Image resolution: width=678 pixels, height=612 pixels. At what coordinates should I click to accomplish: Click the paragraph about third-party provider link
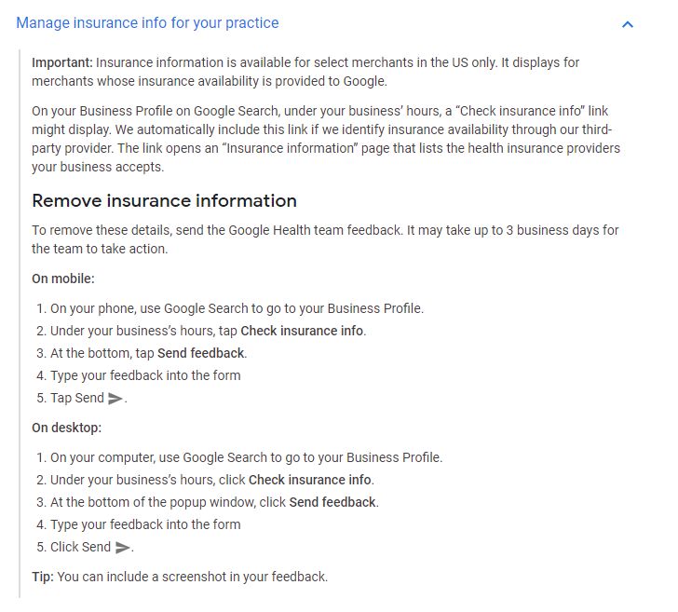326,139
